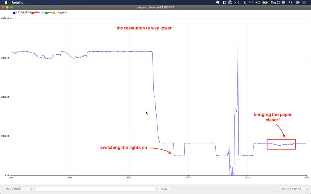This screenshot has height=194, width=311.
Task: Open Notification Center list icon
Action: (x=304, y=2)
